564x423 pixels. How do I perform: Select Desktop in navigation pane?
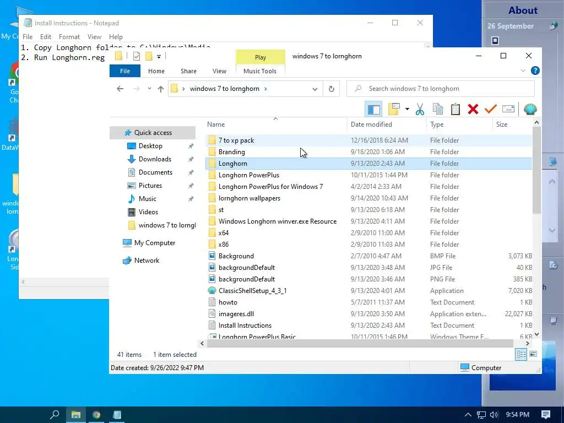150,146
